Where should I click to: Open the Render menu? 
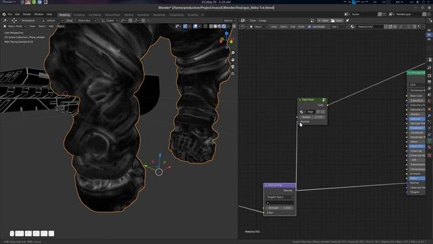tap(27, 14)
